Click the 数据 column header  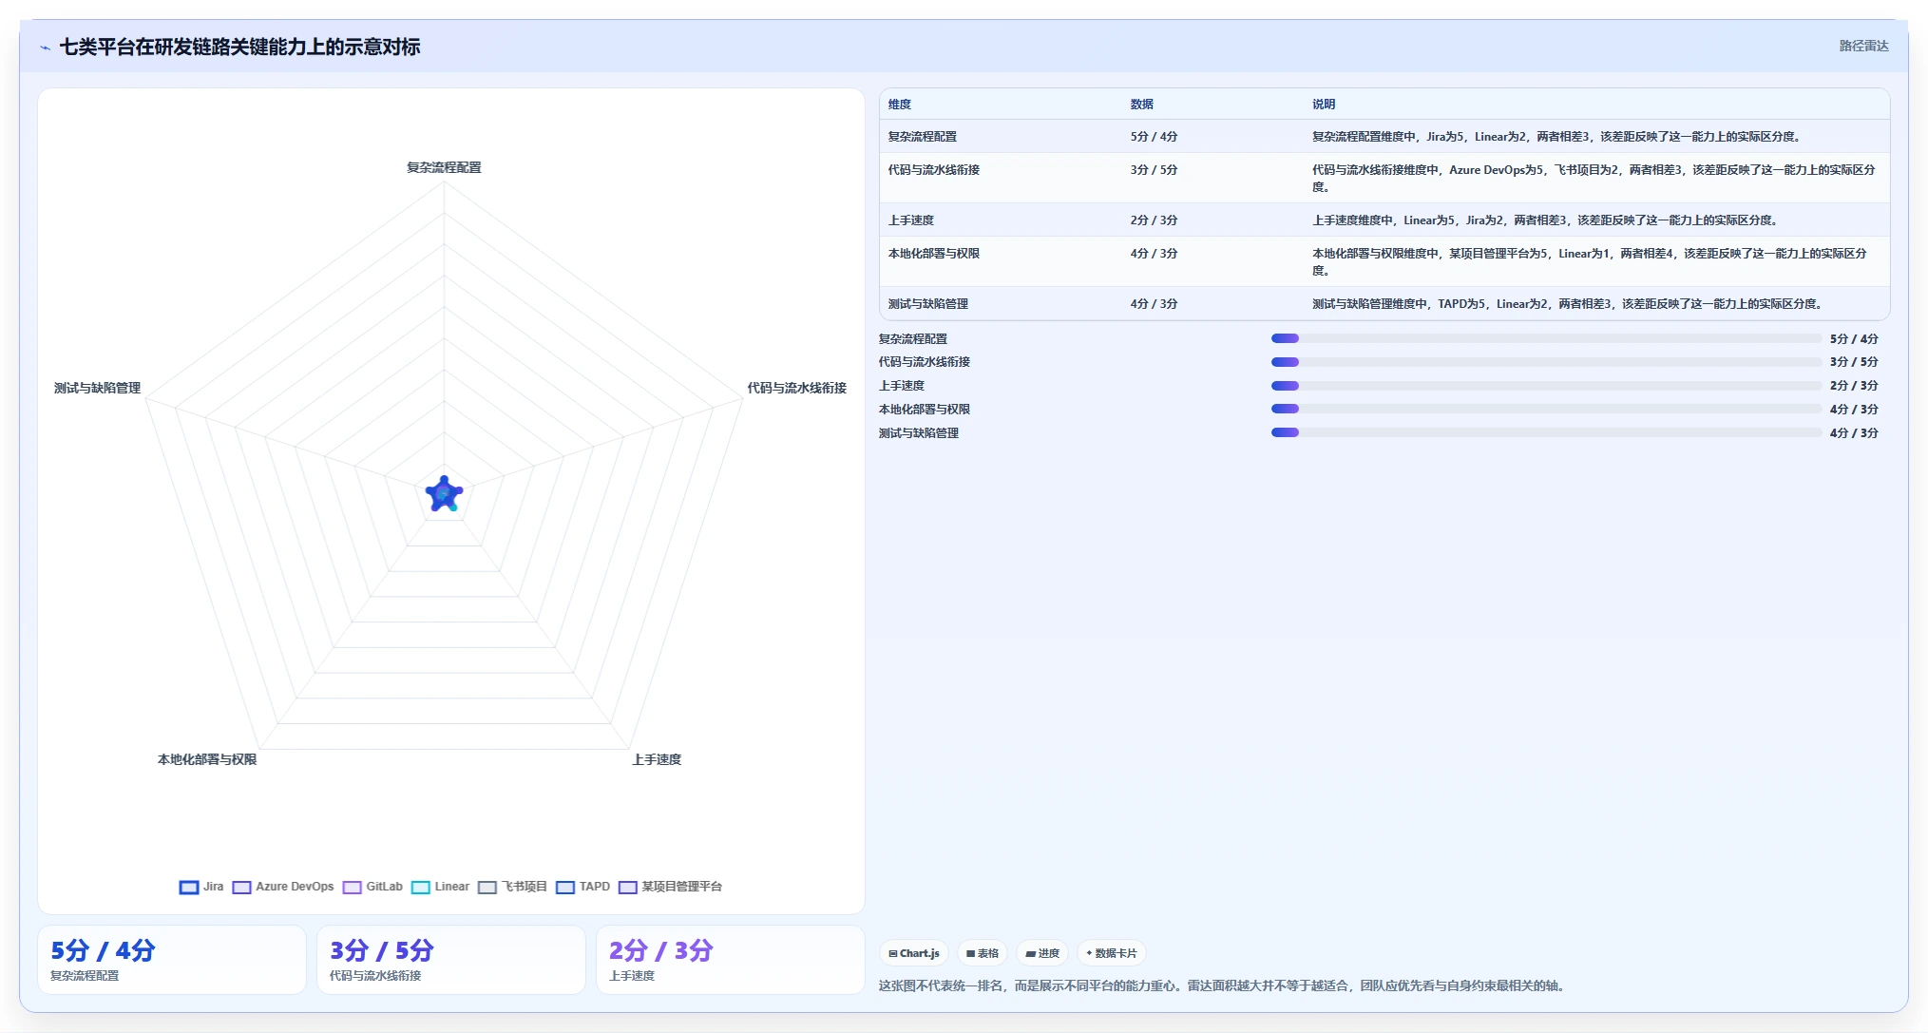click(x=1142, y=105)
